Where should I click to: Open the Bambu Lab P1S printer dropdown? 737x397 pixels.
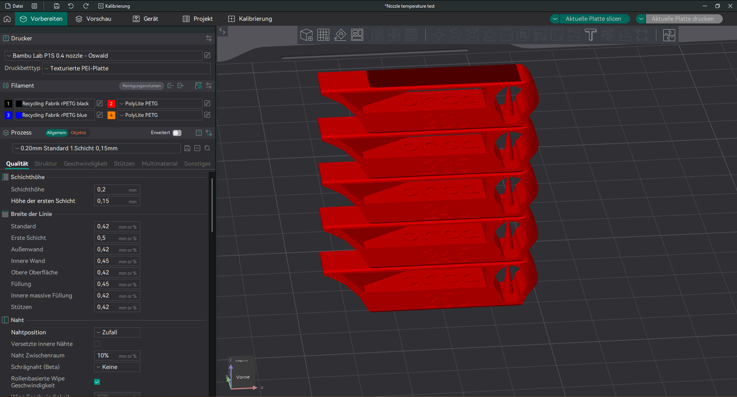[x=103, y=56]
